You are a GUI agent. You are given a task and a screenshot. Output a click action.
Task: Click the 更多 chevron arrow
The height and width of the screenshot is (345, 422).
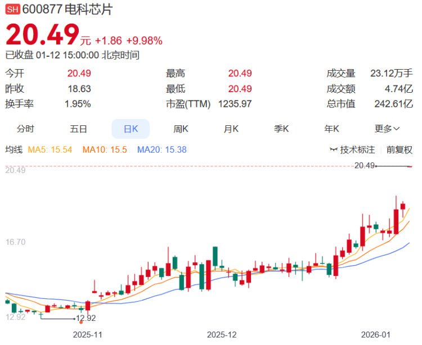click(x=397, y=129)
